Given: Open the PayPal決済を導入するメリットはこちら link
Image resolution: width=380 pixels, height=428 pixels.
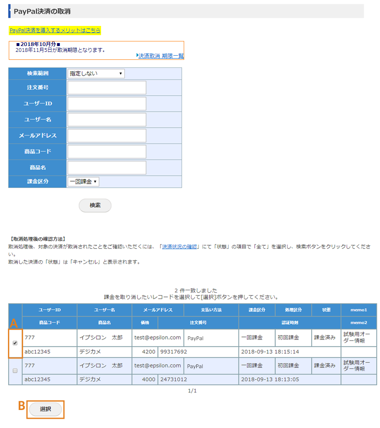Looking at the screenshot, I should pos(55,30).
